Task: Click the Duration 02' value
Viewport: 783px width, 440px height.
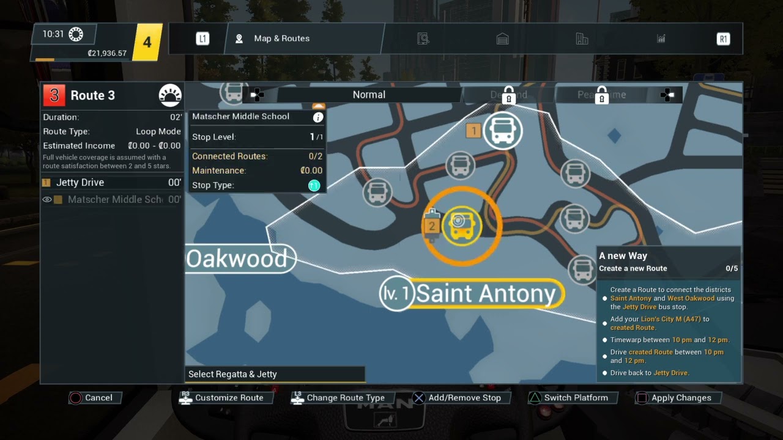Action: pos(176,117)
